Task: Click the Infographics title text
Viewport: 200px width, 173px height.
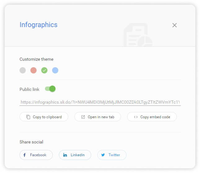Action: pyautogui.click(x=38, y=25)
